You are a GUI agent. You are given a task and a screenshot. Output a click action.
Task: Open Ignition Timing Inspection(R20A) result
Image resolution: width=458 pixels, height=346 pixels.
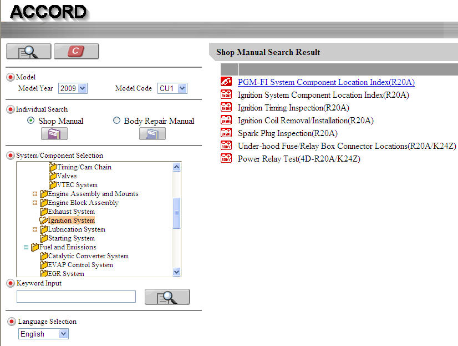[x=293, y=108]
